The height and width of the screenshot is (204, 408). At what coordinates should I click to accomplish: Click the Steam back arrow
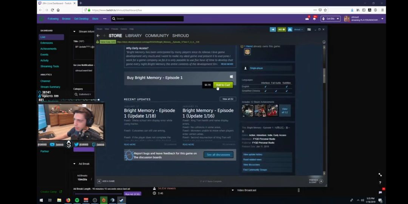coord(98,36)
